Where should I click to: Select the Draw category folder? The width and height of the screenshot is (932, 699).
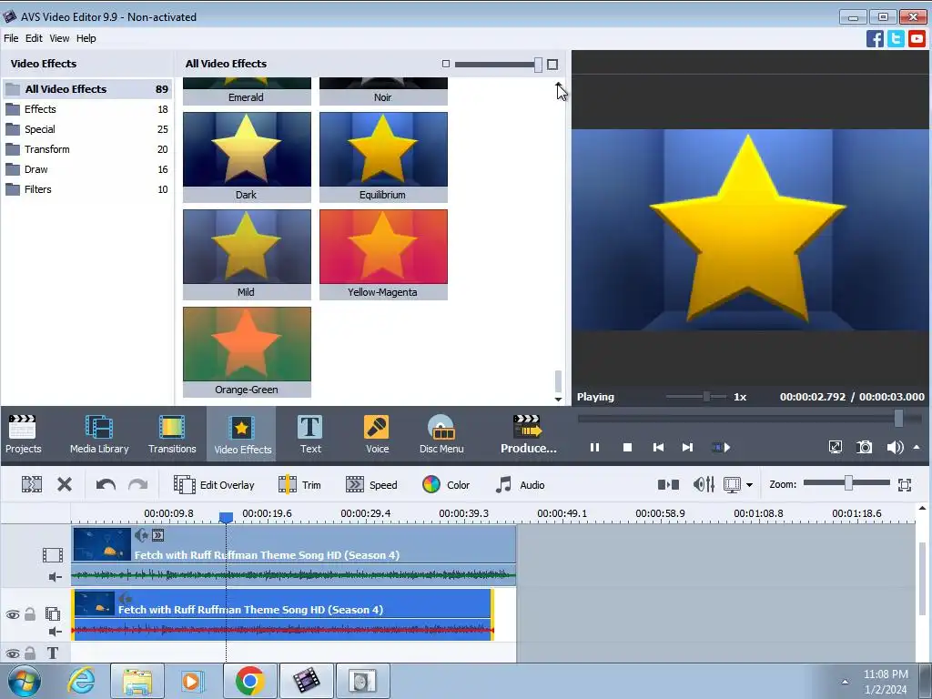point(87,169)
